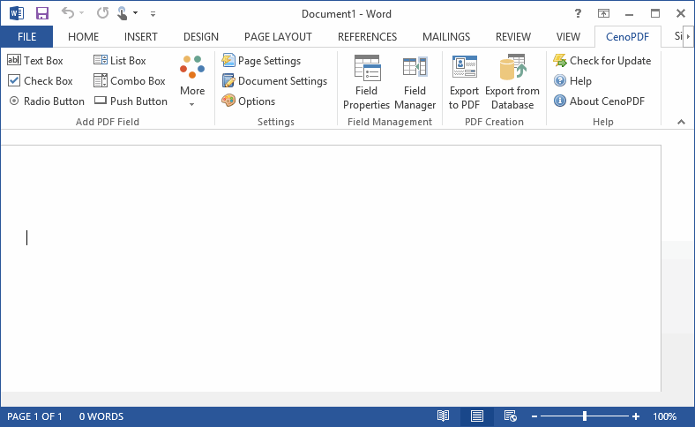The width and height of the screenshot is (695, 427).
Task: Toggle Touch/Mouse Mode button
Action: pyautogui.click(x=123, y=13)
